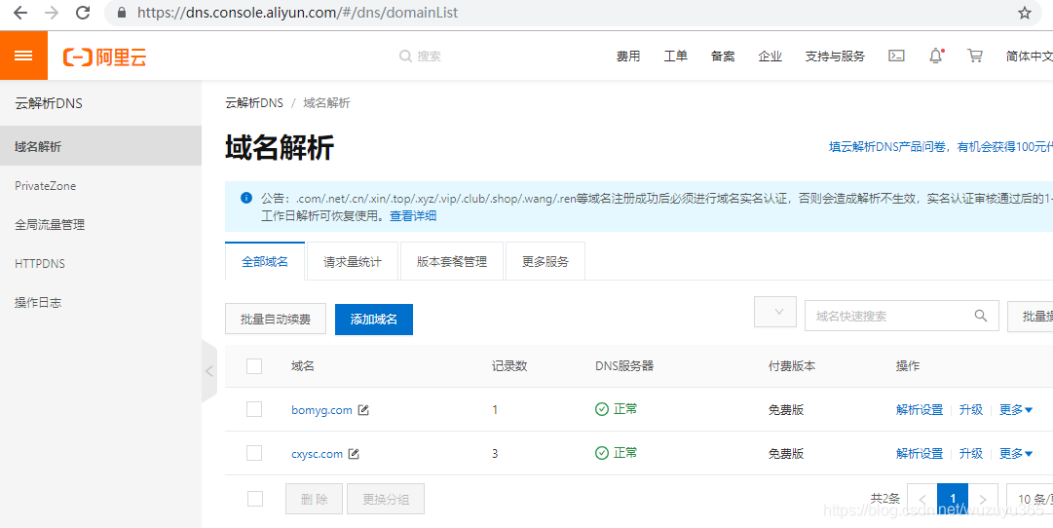The height and width of the screenshot is (528, 1053).
Task: Expand 更多 menu for bomyg.com
Action: [1015, 410]
